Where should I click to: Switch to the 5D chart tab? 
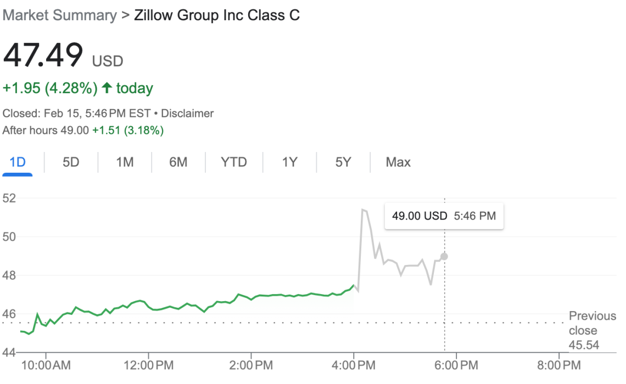71,162
